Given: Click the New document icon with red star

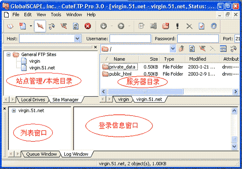Looking at the screenshot, I should (x=22, y=26).
